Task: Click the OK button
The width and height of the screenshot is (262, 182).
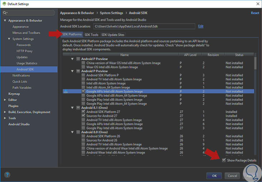Action: (x=214, y=176)
